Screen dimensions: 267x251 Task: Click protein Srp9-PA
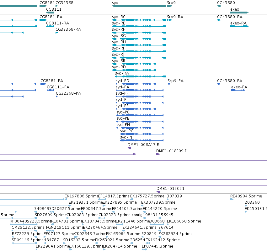click(x=176, y=81)
